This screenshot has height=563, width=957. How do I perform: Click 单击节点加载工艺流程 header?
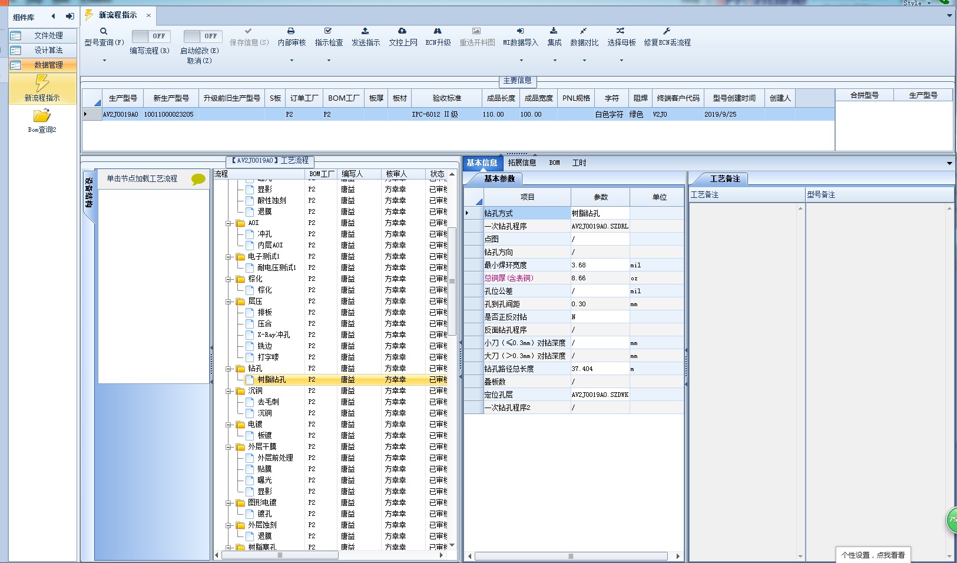tap(142, 178)
